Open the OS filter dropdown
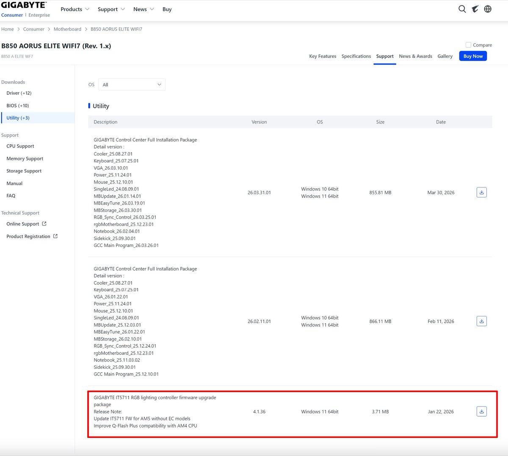 pyautogui.click(x=132, y=85)
